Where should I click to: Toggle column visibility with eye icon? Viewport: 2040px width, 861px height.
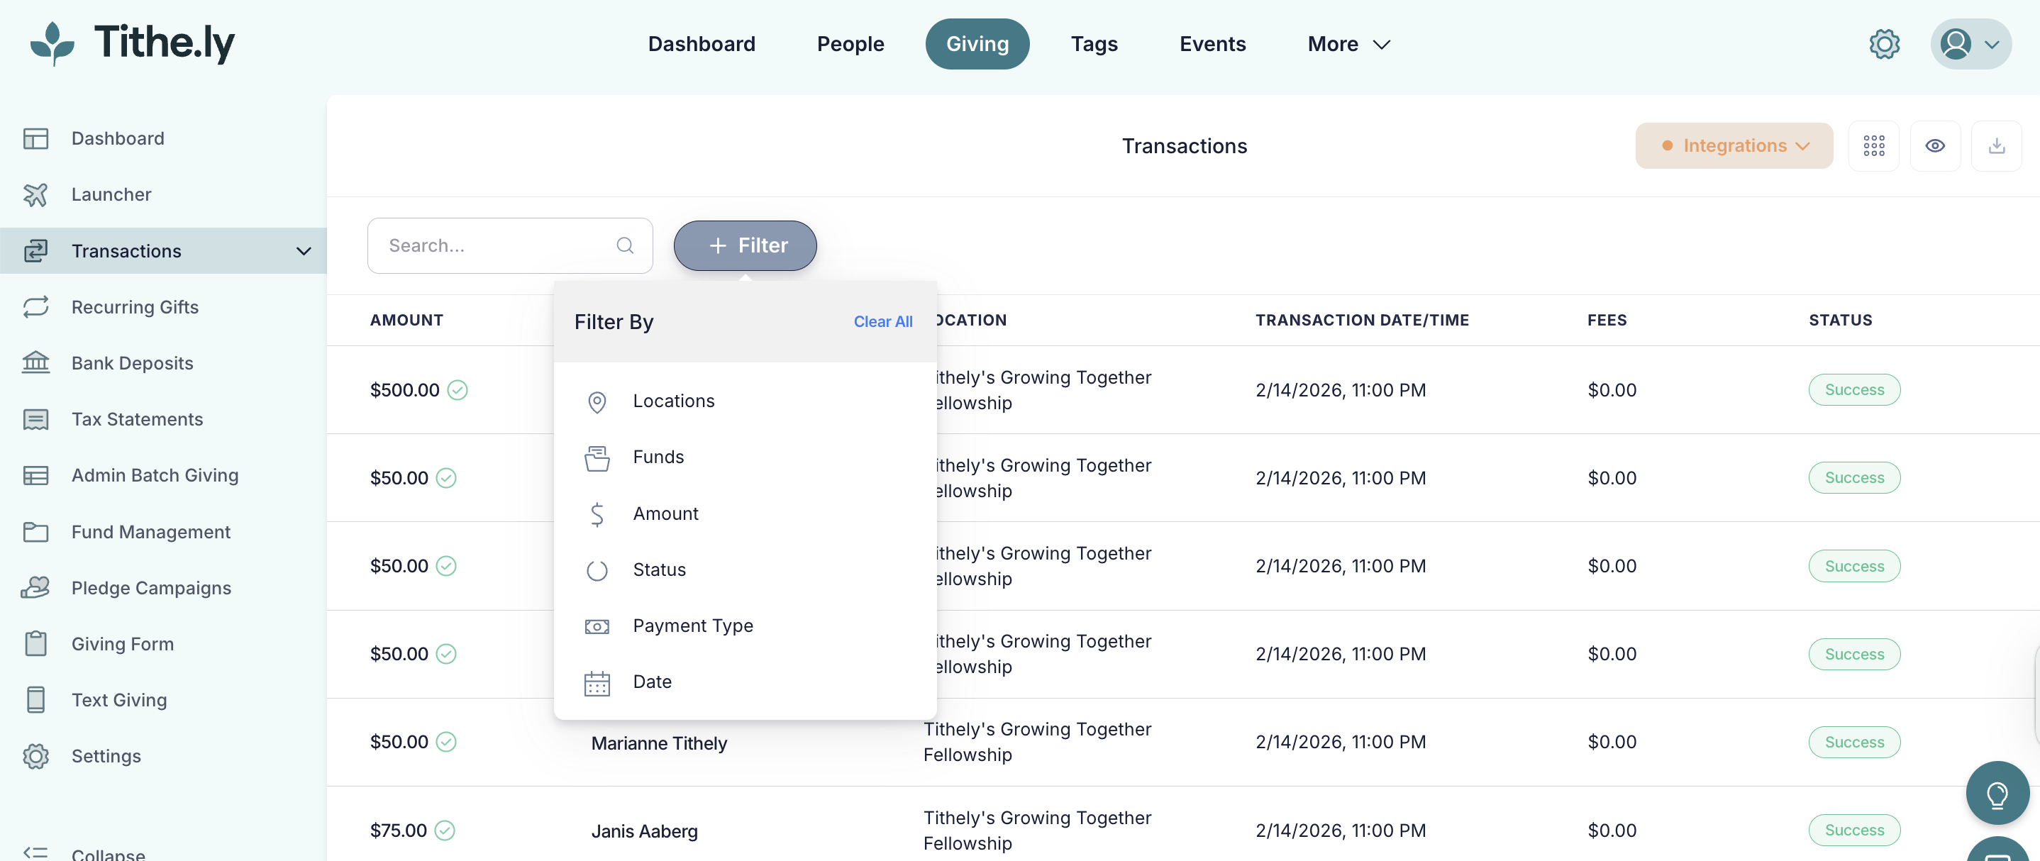tap(1935, 145)
